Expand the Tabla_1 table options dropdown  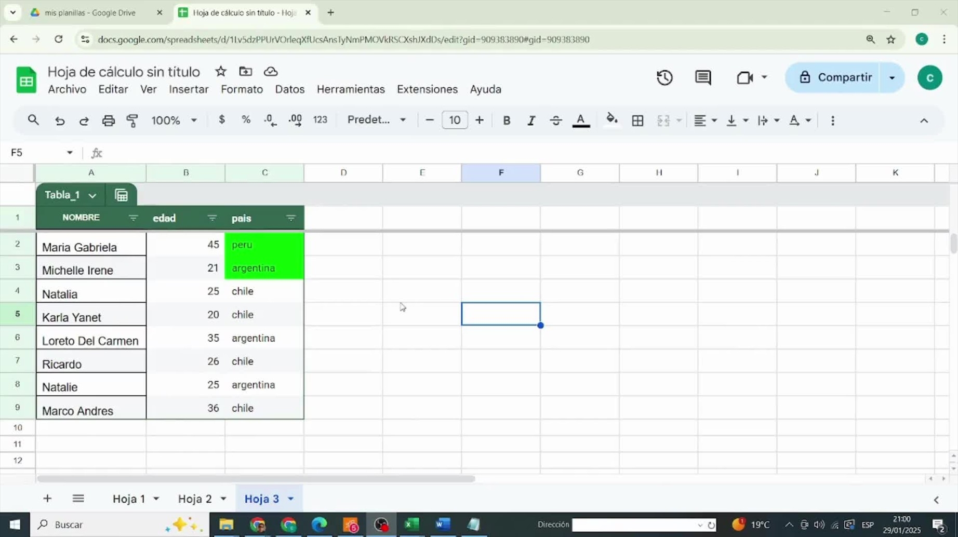click(x=92, y=196)
